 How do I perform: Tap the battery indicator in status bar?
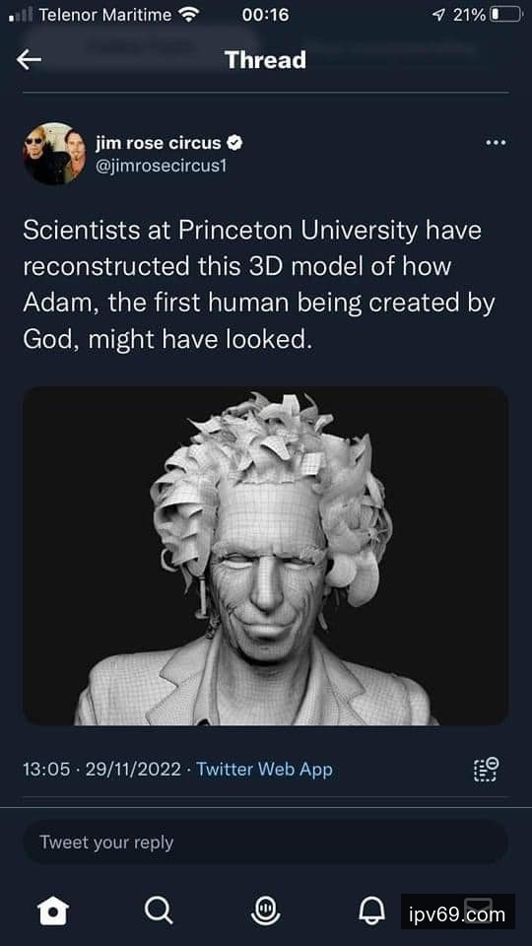pyautogui.click(x=505, y=15)
